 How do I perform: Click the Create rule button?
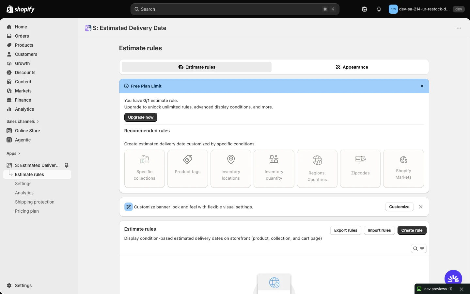pyautogui.click(x=412, y=230)
